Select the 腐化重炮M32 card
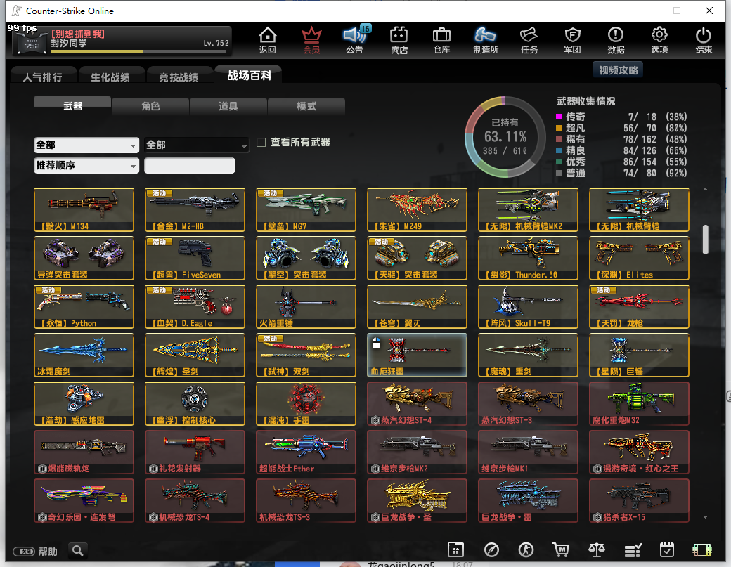 click(639, 403)
